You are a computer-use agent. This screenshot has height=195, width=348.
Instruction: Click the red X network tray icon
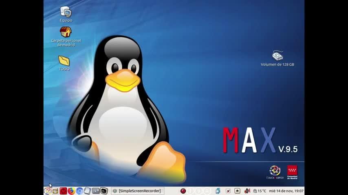[x=228, y=191]
